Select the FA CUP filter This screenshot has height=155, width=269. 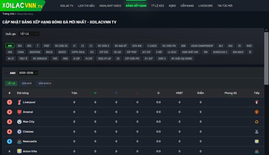(x=89, y=59)
